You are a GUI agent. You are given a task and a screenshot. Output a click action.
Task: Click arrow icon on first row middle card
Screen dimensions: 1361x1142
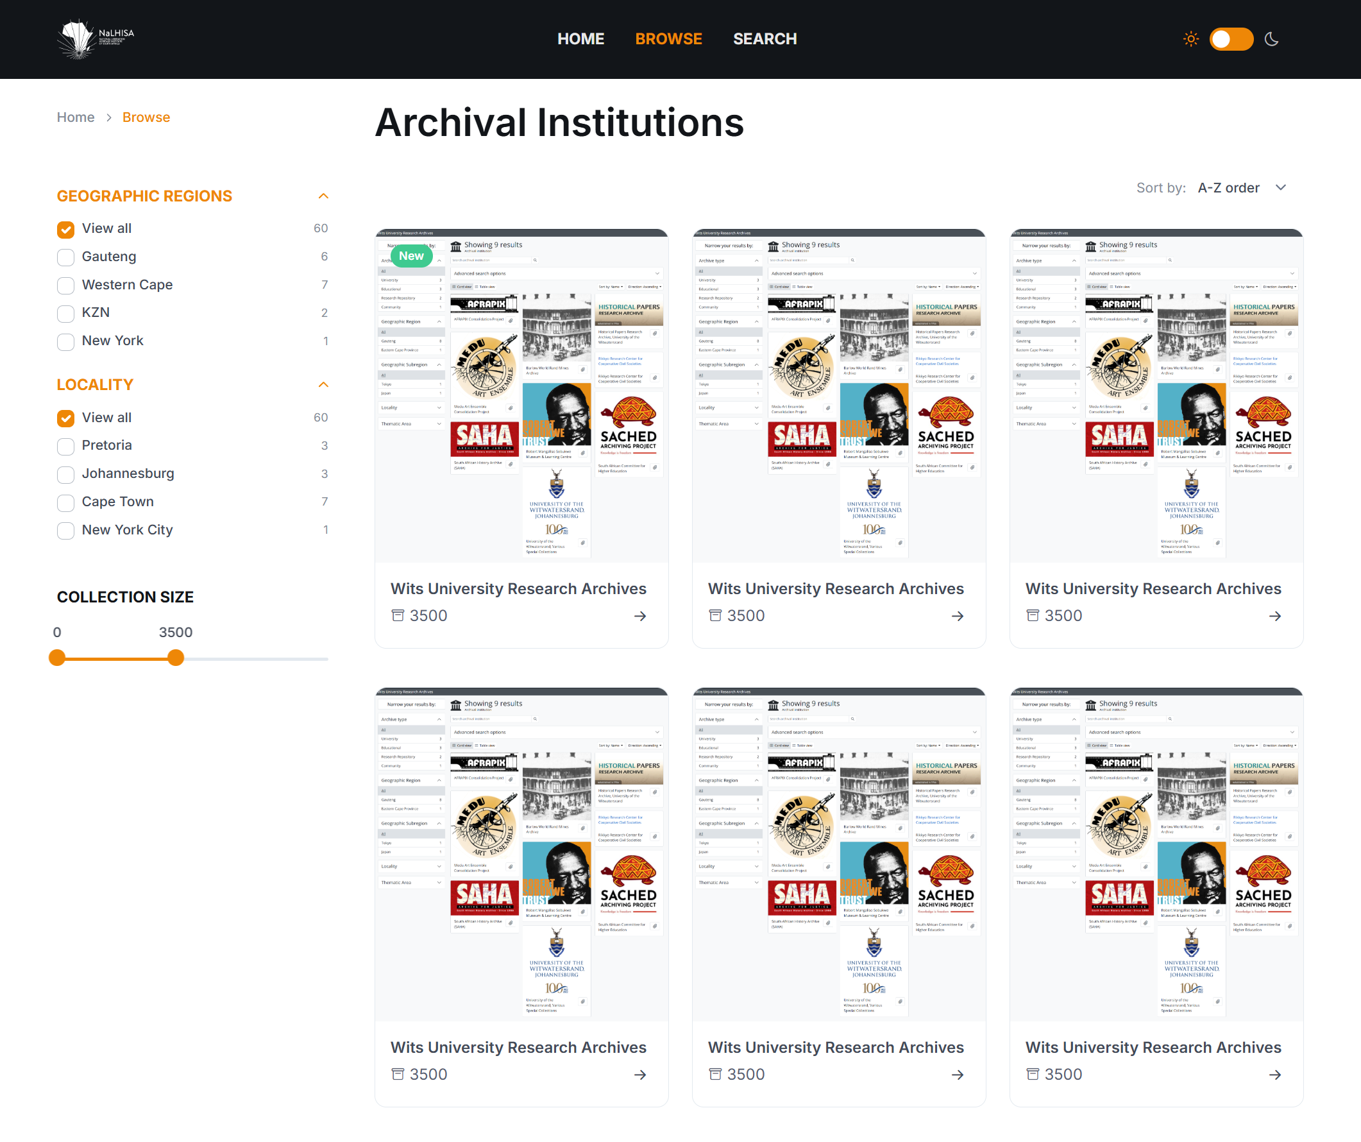coord(958,617)
